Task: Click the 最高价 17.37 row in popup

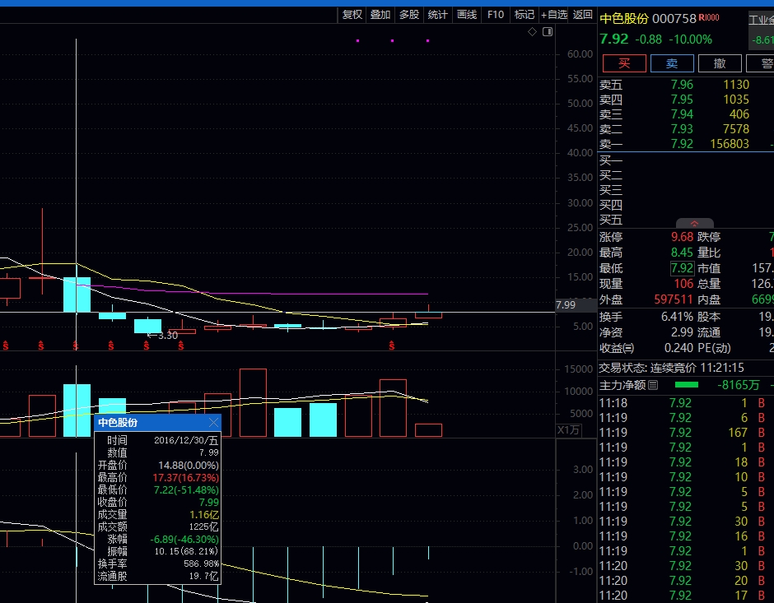Action: pyautogui.click(x=158, y=477)
